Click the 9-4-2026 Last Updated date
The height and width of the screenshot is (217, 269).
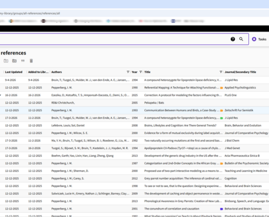pos(10,80)
